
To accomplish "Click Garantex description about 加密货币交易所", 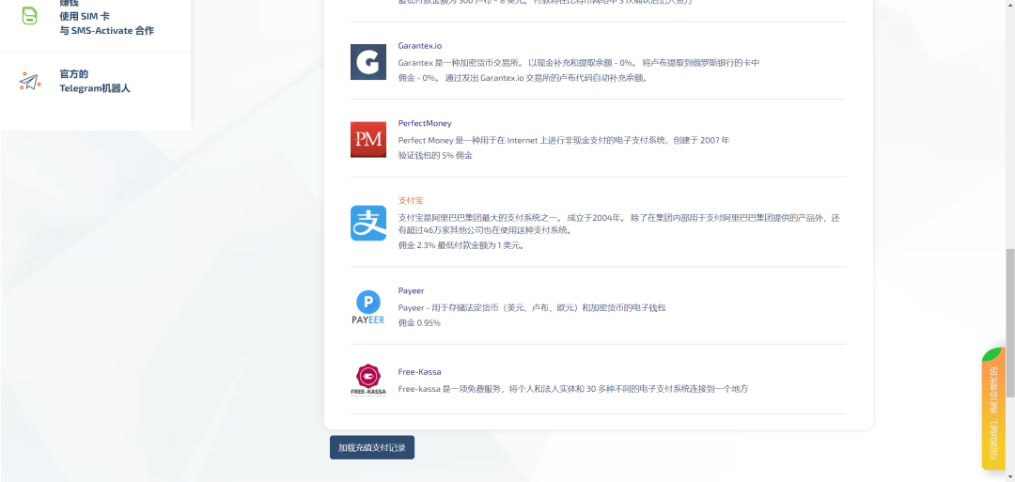I will (x=579, y=63).
